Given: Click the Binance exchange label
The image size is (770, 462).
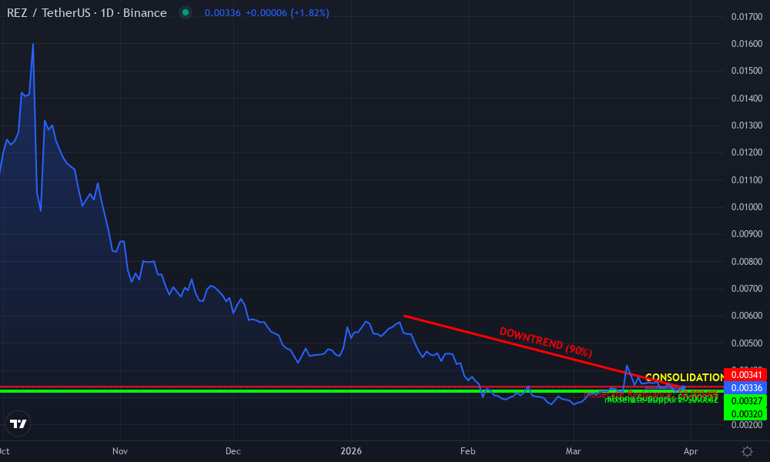Looking at the screenshot, I should tap(145, 12).
